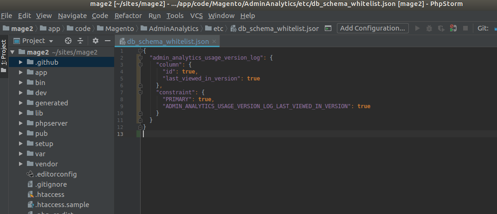Open the Help menu
Viewport: 497px width, 214px height.
coord(247,15)
